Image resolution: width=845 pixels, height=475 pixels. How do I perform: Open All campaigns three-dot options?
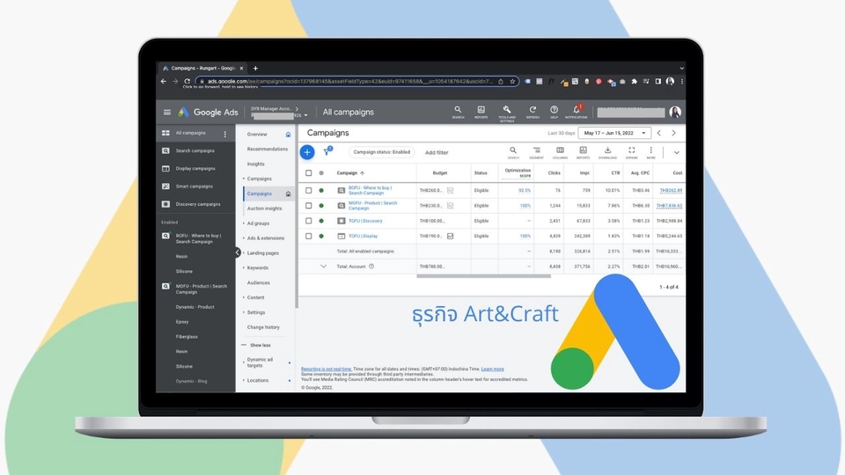[225, 134]
